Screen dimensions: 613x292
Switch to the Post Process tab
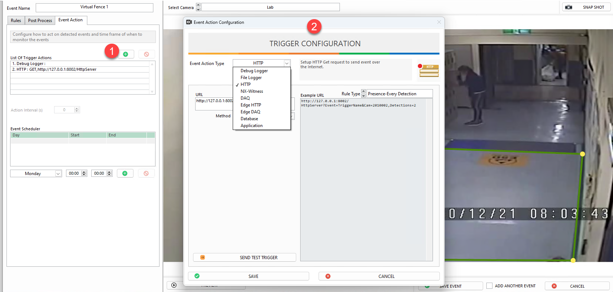(x=40, y=21)
